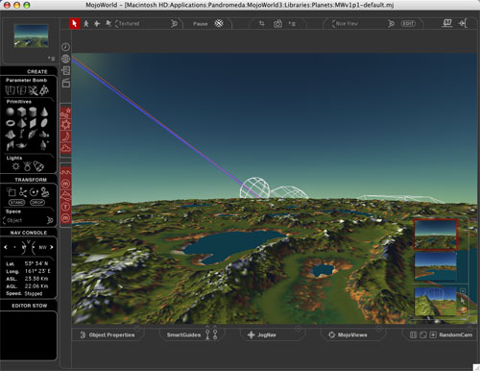Create an ellipsoid disc primitive

[x=44, y=123]
